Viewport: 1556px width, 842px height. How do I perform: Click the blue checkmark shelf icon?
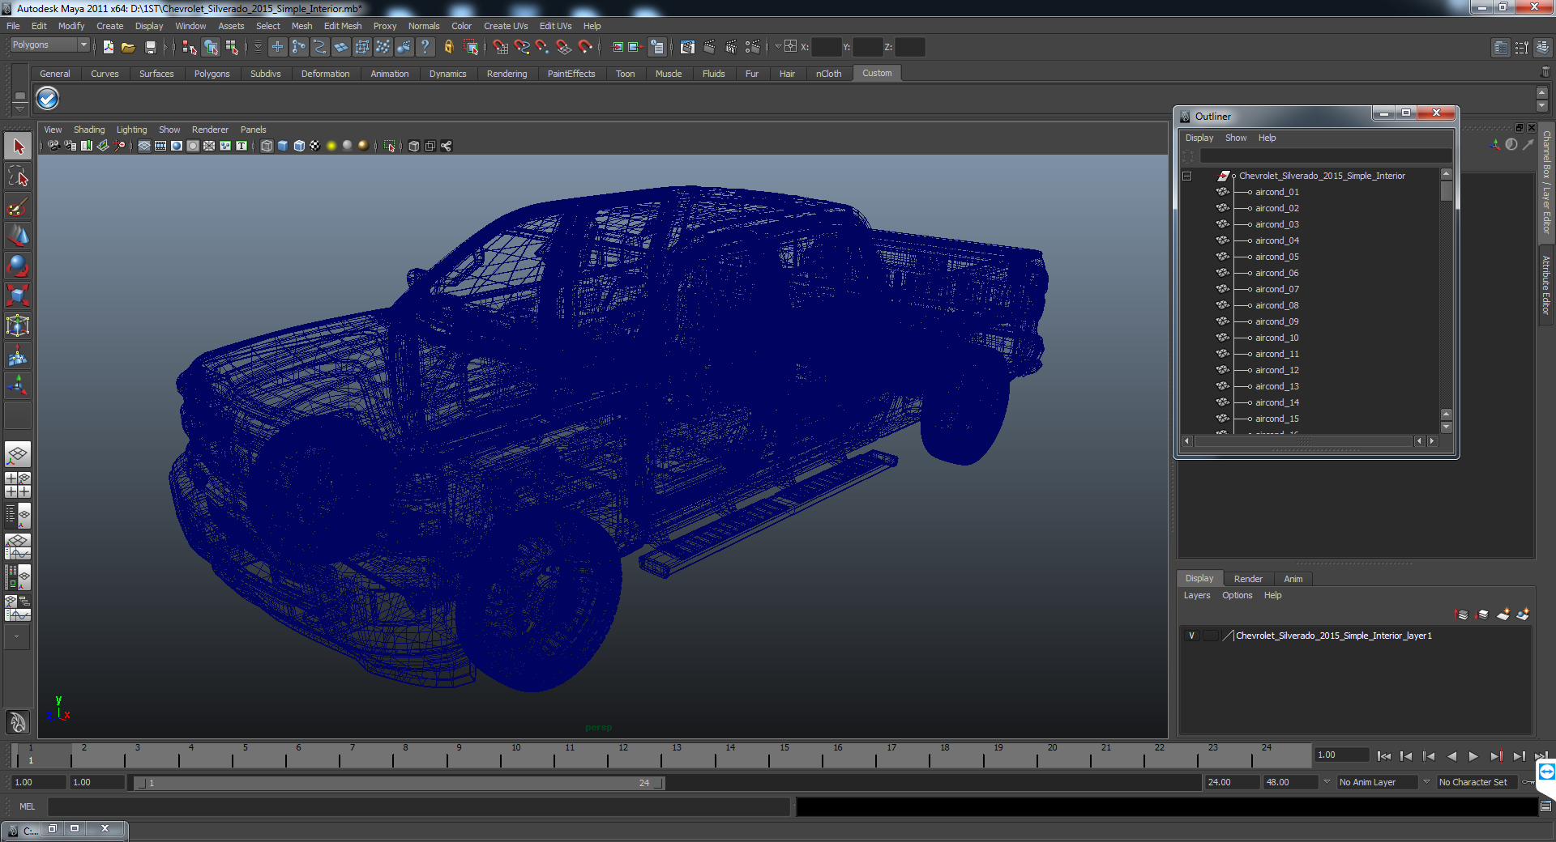pyautogui.click(x=48, y=99)
